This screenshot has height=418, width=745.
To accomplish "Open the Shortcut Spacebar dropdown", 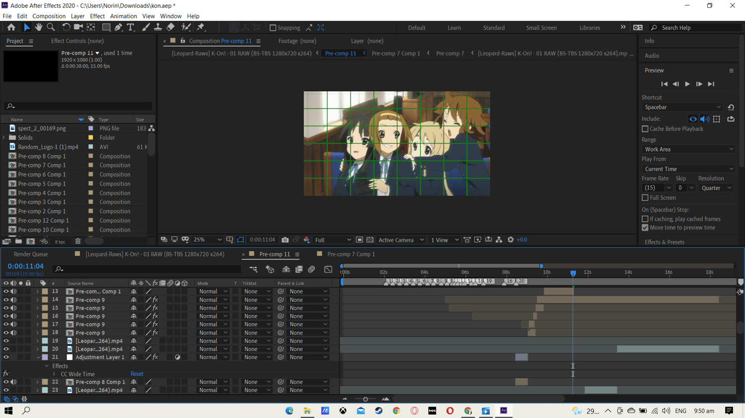I will (682, 107).
